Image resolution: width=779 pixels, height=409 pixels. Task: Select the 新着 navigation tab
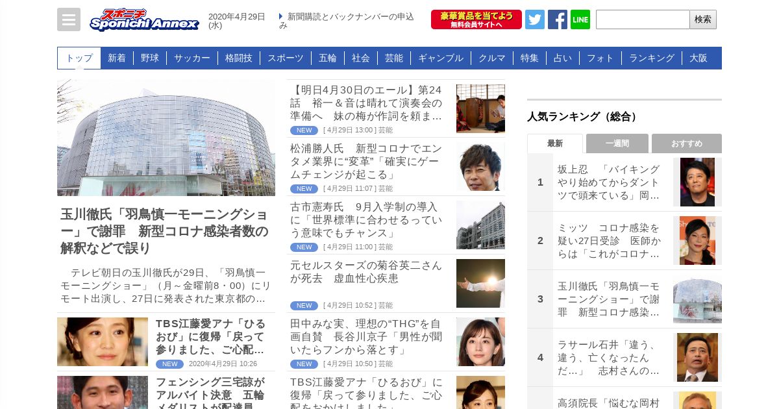117,58
